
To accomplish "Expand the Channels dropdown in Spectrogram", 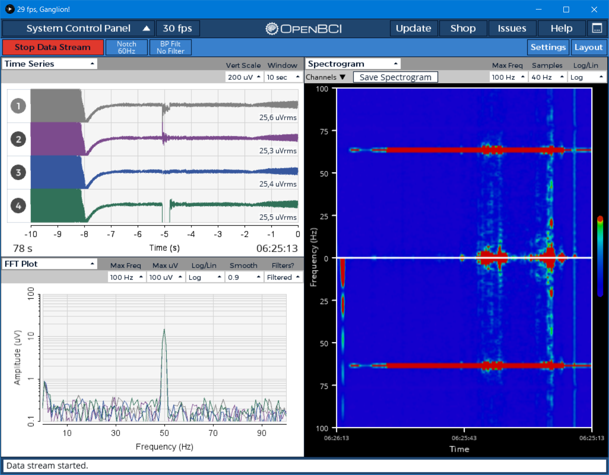I will click(x=326, y=76).
